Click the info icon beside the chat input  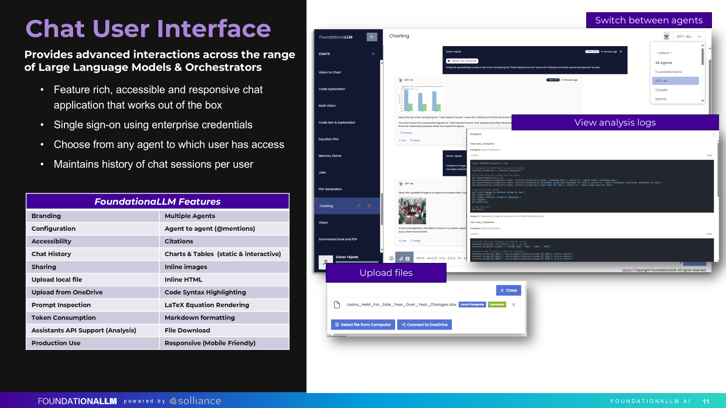pyautogui.click(x=392, y=258)
